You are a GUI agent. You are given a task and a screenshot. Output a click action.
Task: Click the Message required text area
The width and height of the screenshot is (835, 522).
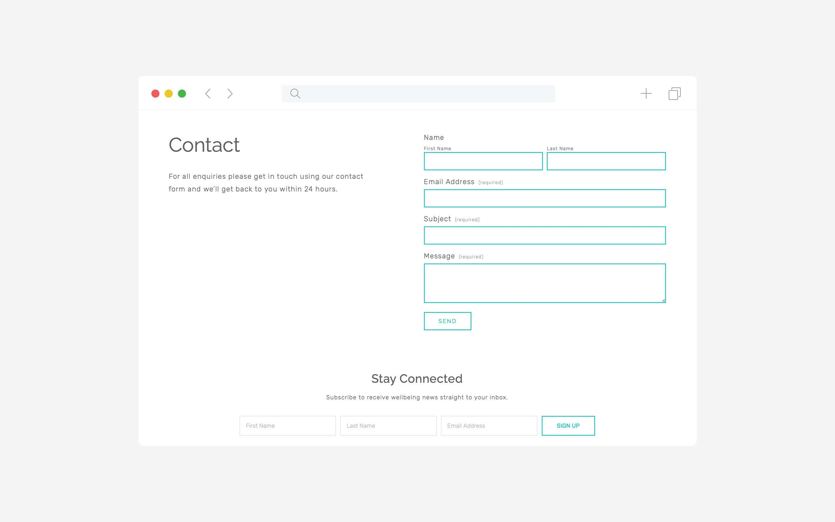544,283
